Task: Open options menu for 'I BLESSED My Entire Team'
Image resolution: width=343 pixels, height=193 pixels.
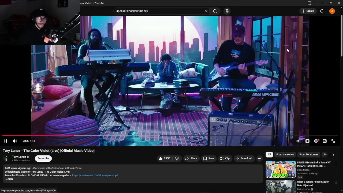Action: [x=336, y=163]
